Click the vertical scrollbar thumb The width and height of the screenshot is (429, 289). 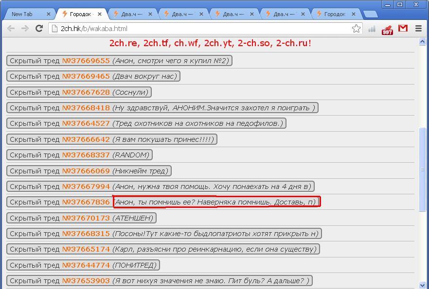pyautogui.click(x=422, y=170)
